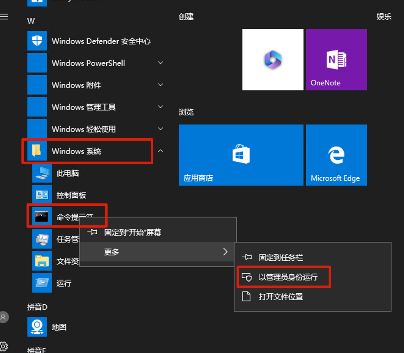
Task: Open 控制面板 in the Start menu
Action: click(x=71, y=195)
